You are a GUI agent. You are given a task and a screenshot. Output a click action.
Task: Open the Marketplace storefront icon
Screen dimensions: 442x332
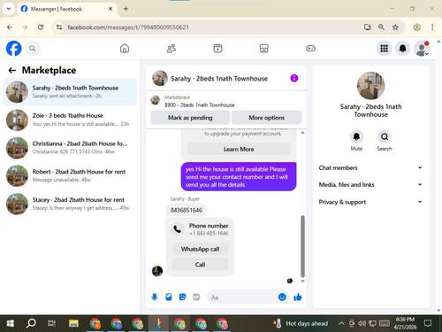click(264, 49)
